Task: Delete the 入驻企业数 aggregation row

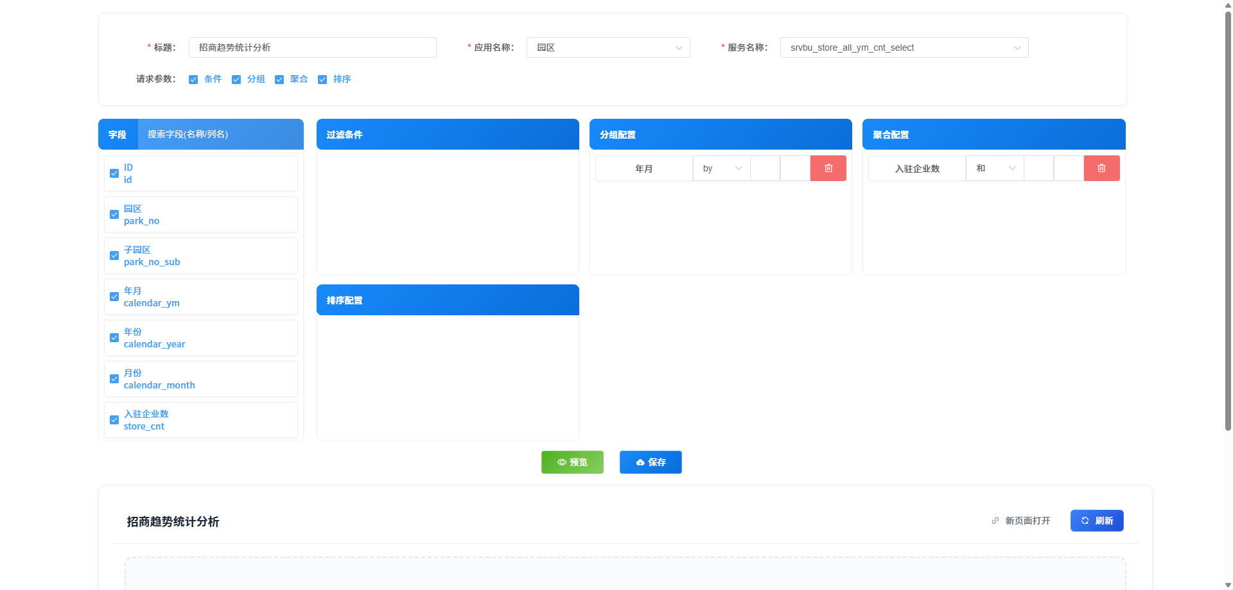Action: pyautogui.click(x=1101, y=168)
